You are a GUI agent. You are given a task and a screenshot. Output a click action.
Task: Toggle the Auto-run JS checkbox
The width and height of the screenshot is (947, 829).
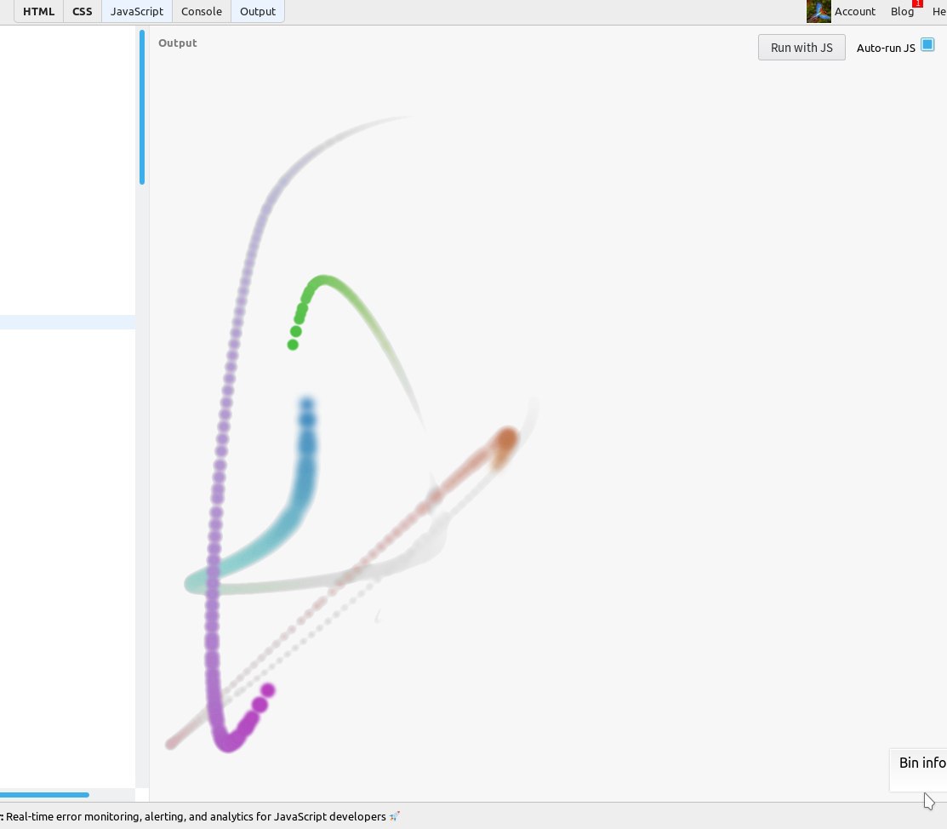[x=927, y=45]
